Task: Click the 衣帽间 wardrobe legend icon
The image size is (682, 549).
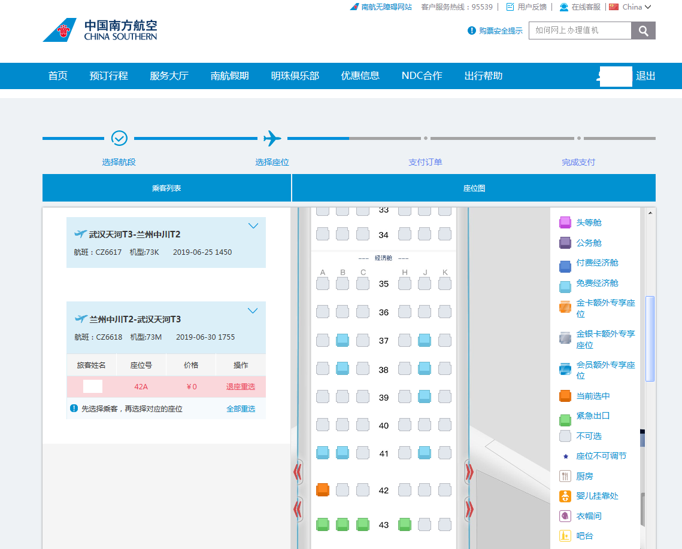Action: (564, 515)
